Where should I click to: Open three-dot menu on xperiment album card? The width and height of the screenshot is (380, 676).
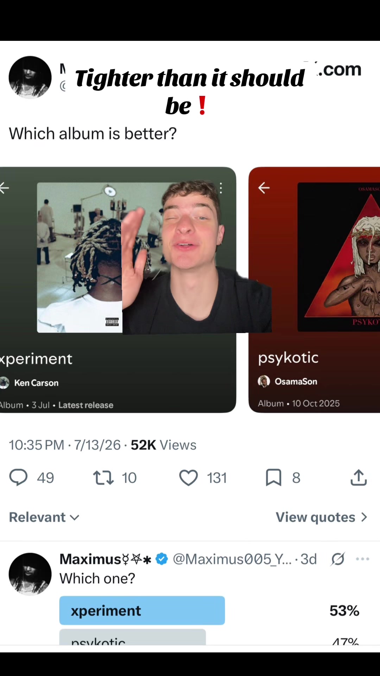point(221,188)
